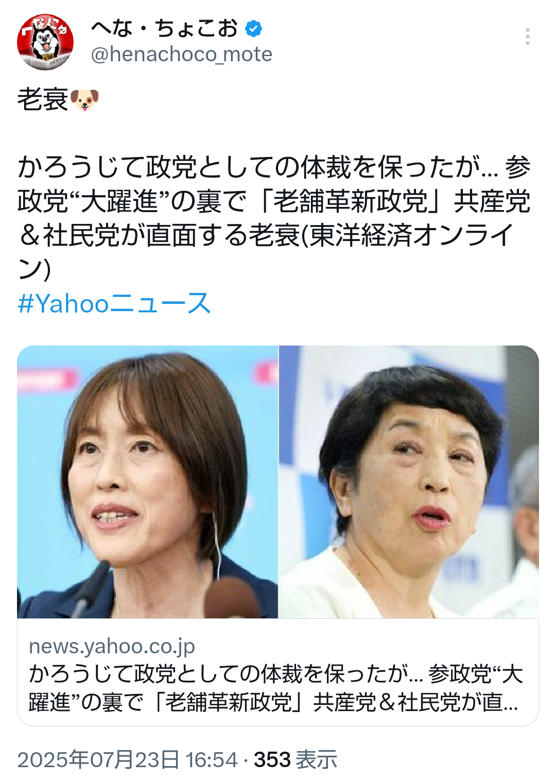Click the timestamp 2025年07月23日 16:54

click(x=127, y=759)
